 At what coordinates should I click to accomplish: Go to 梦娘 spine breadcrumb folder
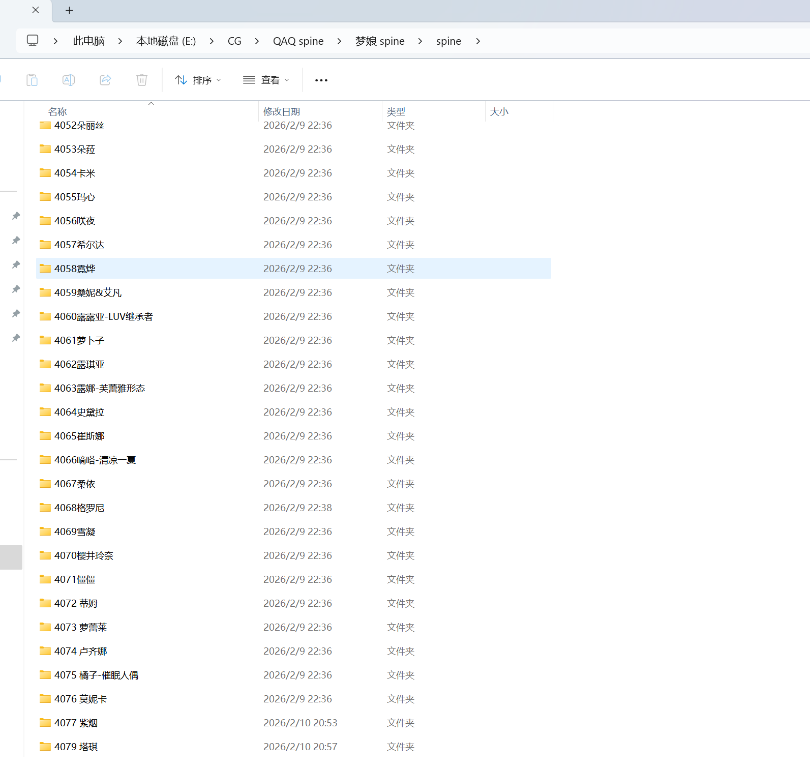[379, 41]
